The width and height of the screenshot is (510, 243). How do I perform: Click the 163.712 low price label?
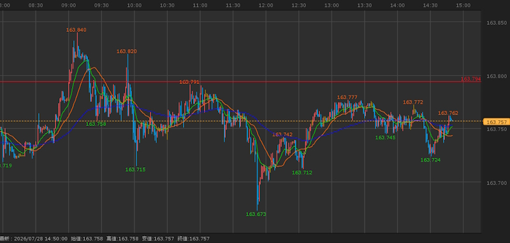[302, 172]
